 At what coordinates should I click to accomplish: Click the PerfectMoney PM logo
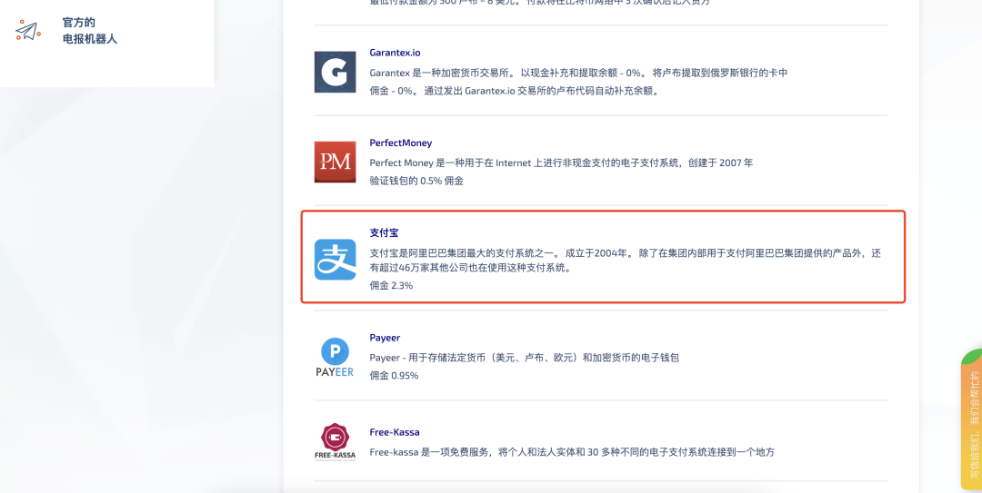[x=335, y=162]
